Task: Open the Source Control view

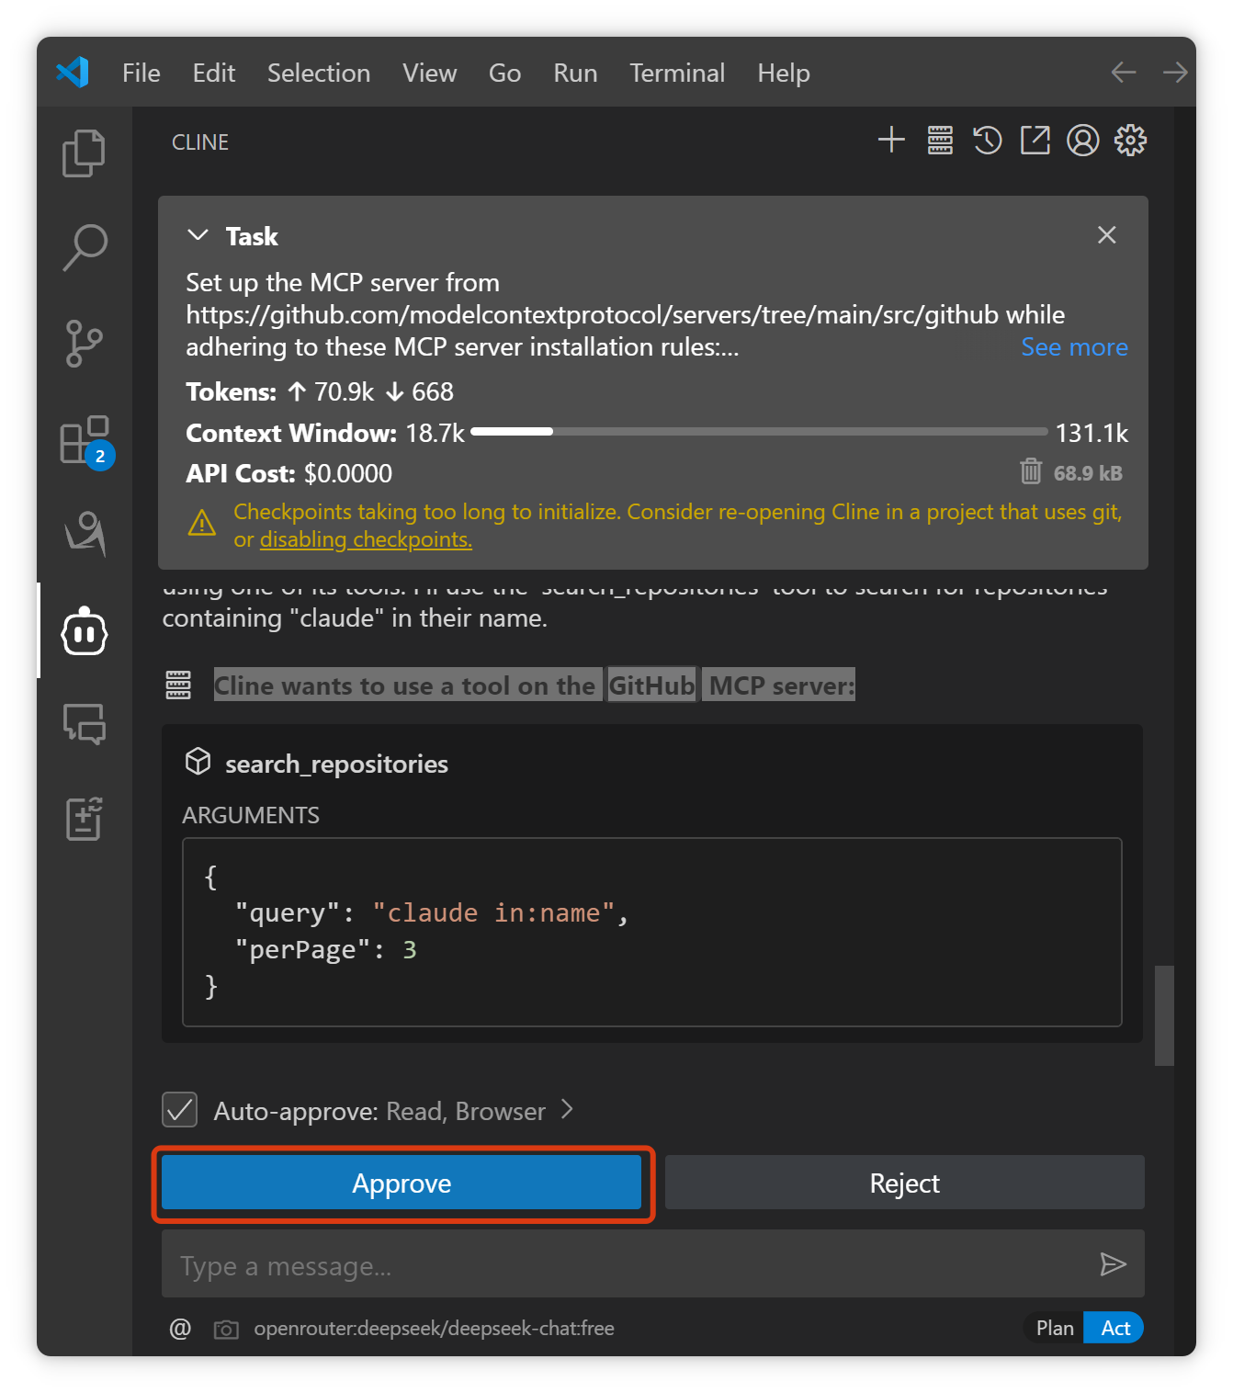Action: click(x=84, y=344)
